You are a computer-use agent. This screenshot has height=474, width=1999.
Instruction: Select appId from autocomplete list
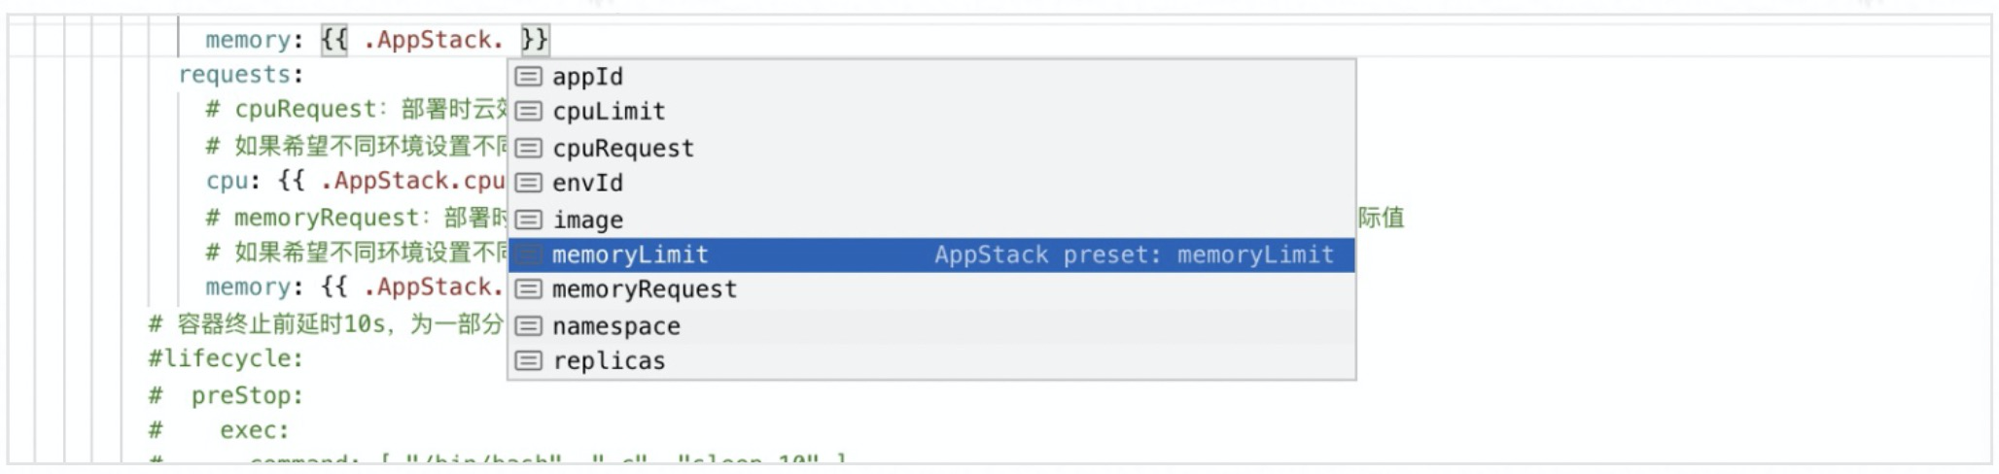coord(931,77)
